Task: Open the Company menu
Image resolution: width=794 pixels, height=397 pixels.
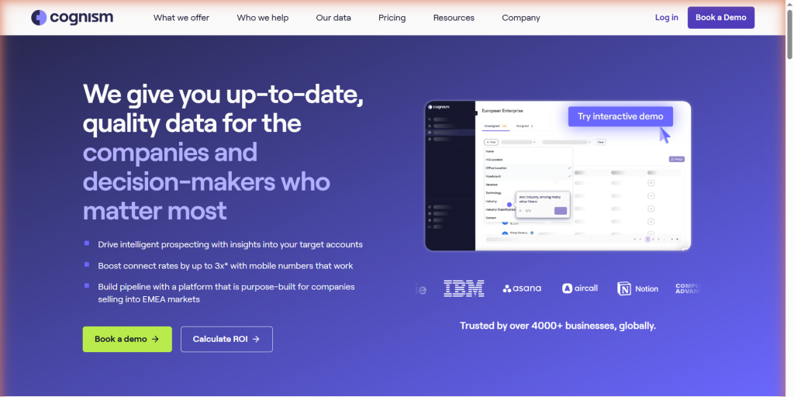Action: tap(521, 18)
